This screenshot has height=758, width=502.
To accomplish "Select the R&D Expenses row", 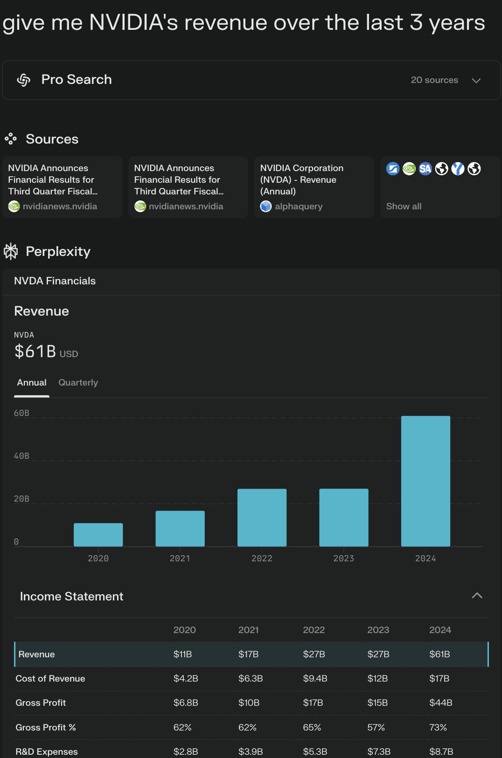I will [251, 751].
